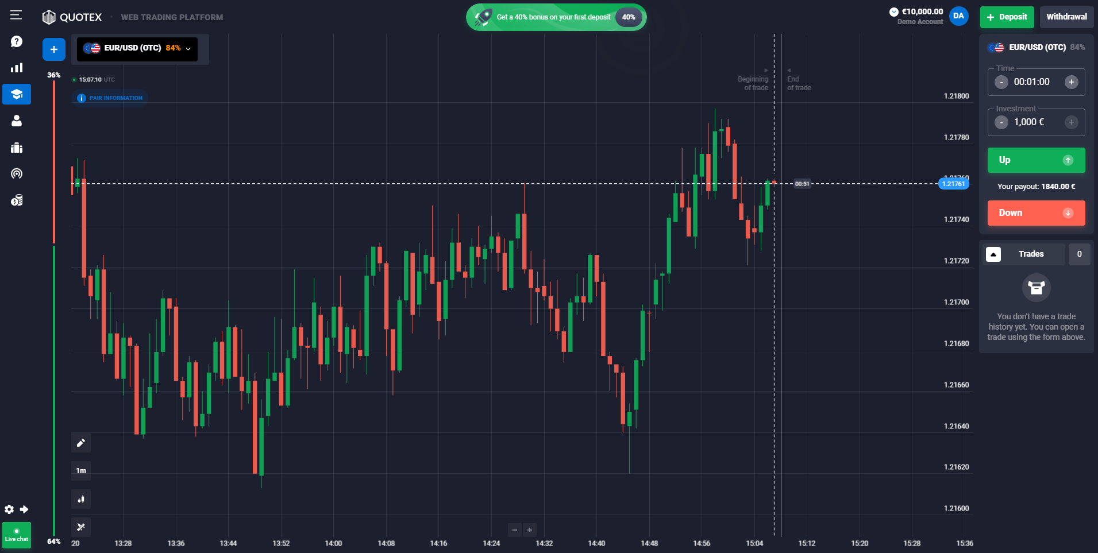Open the help and support panel

[x=16, y=41]
